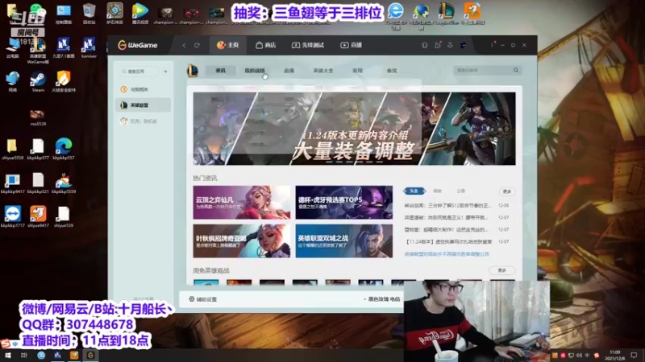This screenshot has height=362, width=645.
Task: Go back using WeGame back arrow
Action: click(x=185, y=45)
